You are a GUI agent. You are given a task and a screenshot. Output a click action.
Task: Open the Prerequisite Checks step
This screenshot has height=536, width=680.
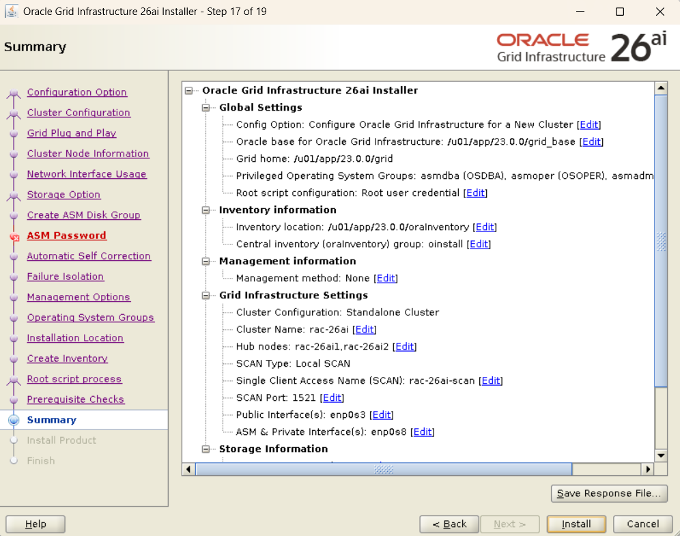tap(75, 399)
